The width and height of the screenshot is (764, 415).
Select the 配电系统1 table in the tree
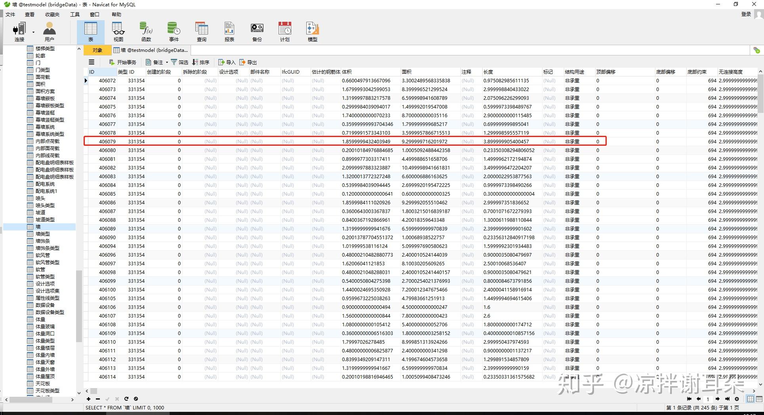pos(46,191)
